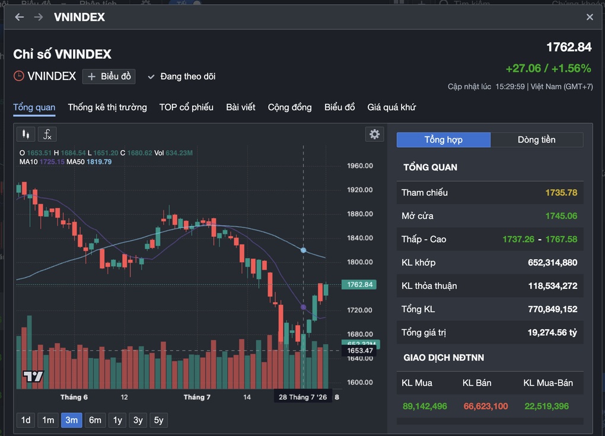Select the Tổng hợp panel tab

tap(443, 139)
